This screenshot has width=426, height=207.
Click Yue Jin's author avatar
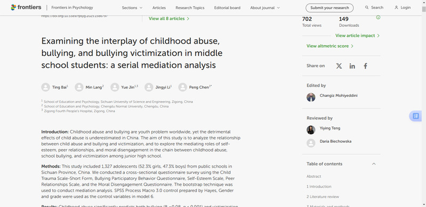(115, 87)
